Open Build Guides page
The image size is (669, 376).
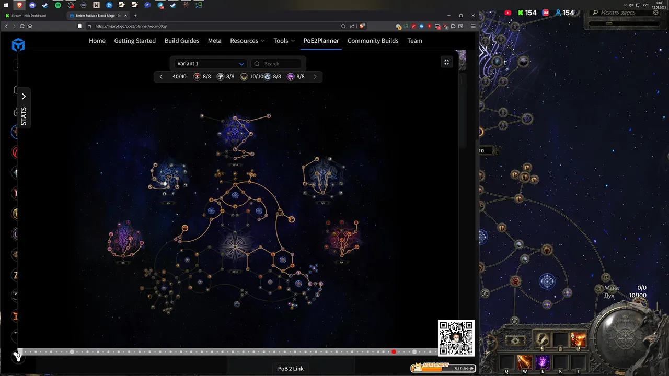(x=182, y=41)
